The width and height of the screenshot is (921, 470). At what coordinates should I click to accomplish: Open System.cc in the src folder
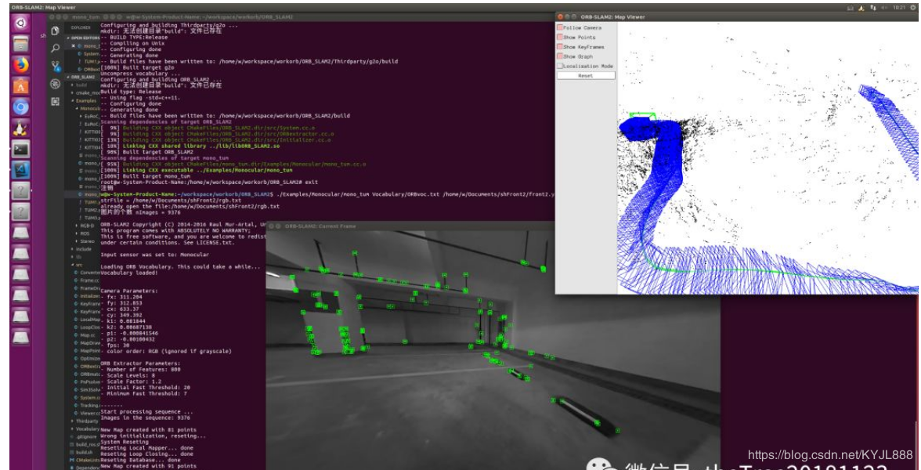[x=87, y=398]
